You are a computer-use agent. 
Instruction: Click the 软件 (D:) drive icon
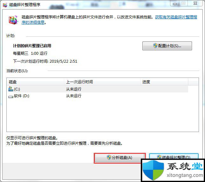click(11, 97)
